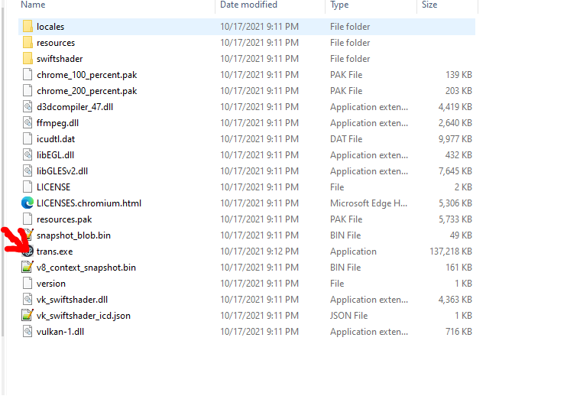Screen dimensions: 567x396
Task: Click the Application type cell for trans.exe
Action: [x=353, y=252]
